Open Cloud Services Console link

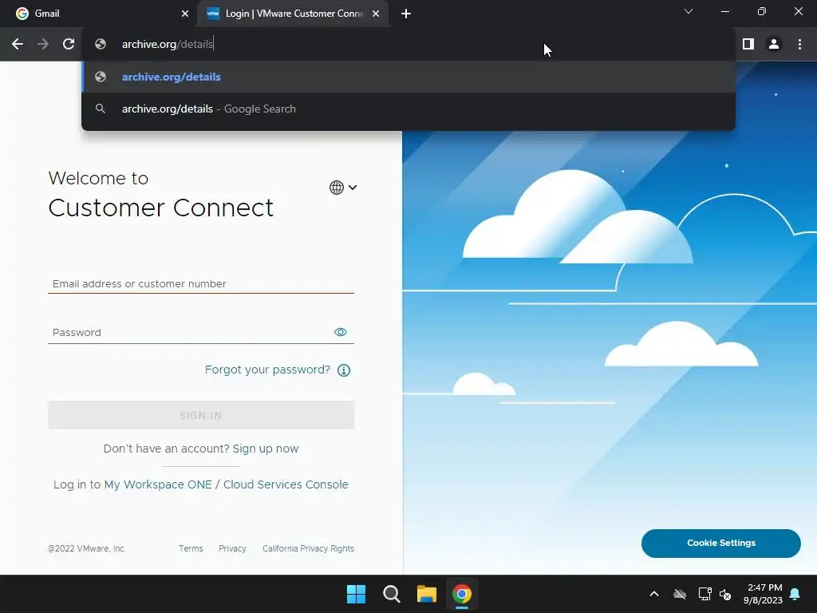click(x=286, y=484)
